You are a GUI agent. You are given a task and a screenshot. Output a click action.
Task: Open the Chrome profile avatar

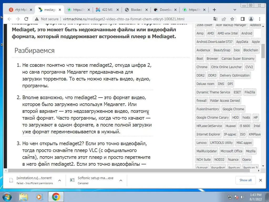251,19
